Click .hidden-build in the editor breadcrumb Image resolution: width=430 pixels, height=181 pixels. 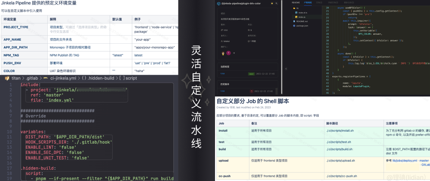101,78
